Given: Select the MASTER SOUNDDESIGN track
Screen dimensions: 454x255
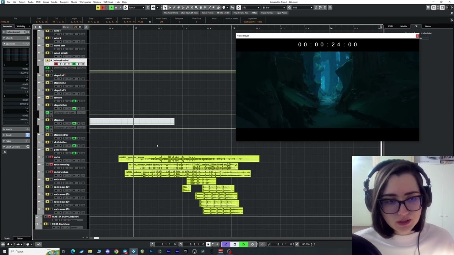Looking at the screenshot, I should (x=65, y=216).
